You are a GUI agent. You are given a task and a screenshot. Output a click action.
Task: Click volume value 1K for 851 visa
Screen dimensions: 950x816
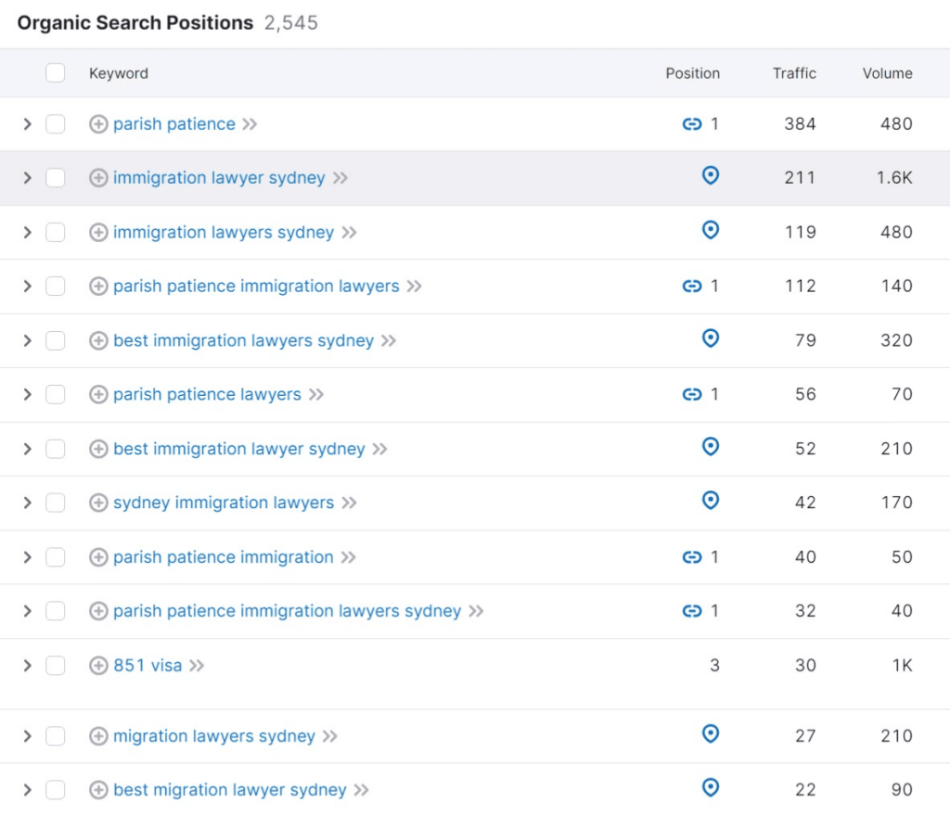902,666
